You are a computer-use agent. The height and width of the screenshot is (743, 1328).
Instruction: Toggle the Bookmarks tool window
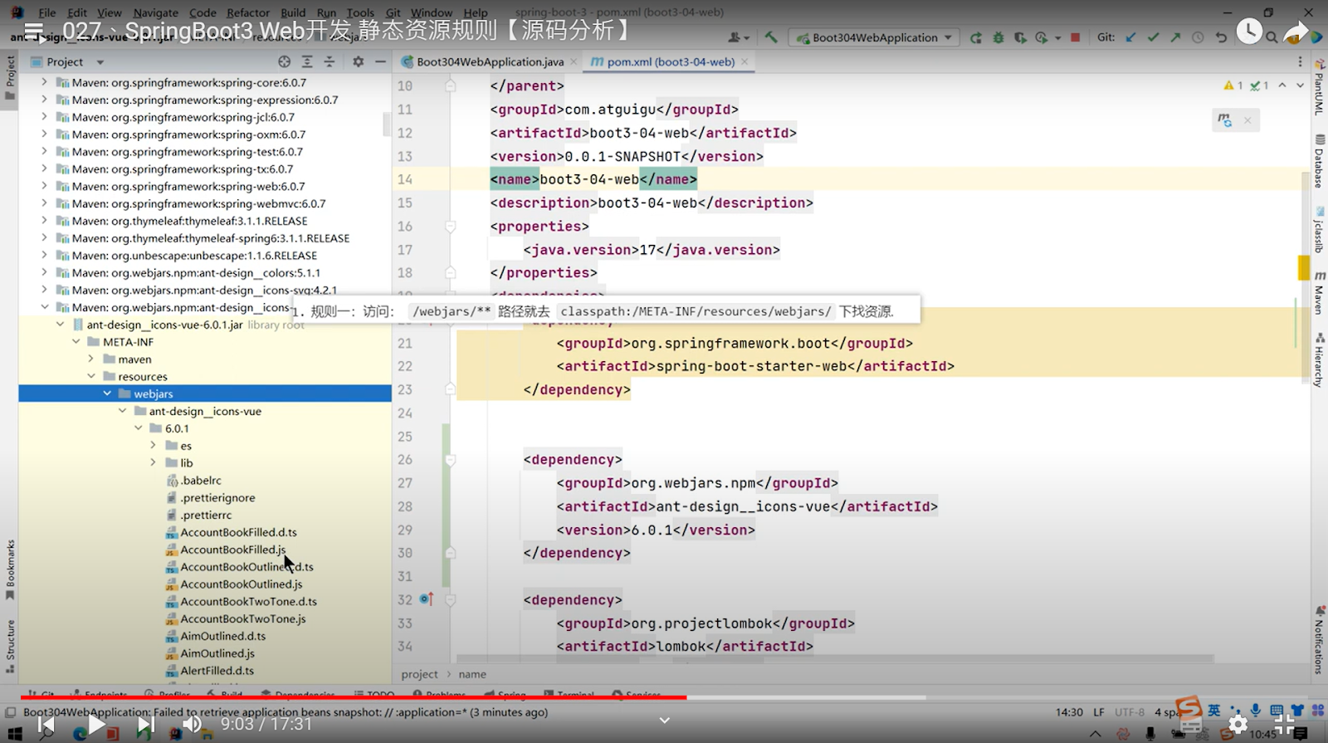click(x=10, y=569)
